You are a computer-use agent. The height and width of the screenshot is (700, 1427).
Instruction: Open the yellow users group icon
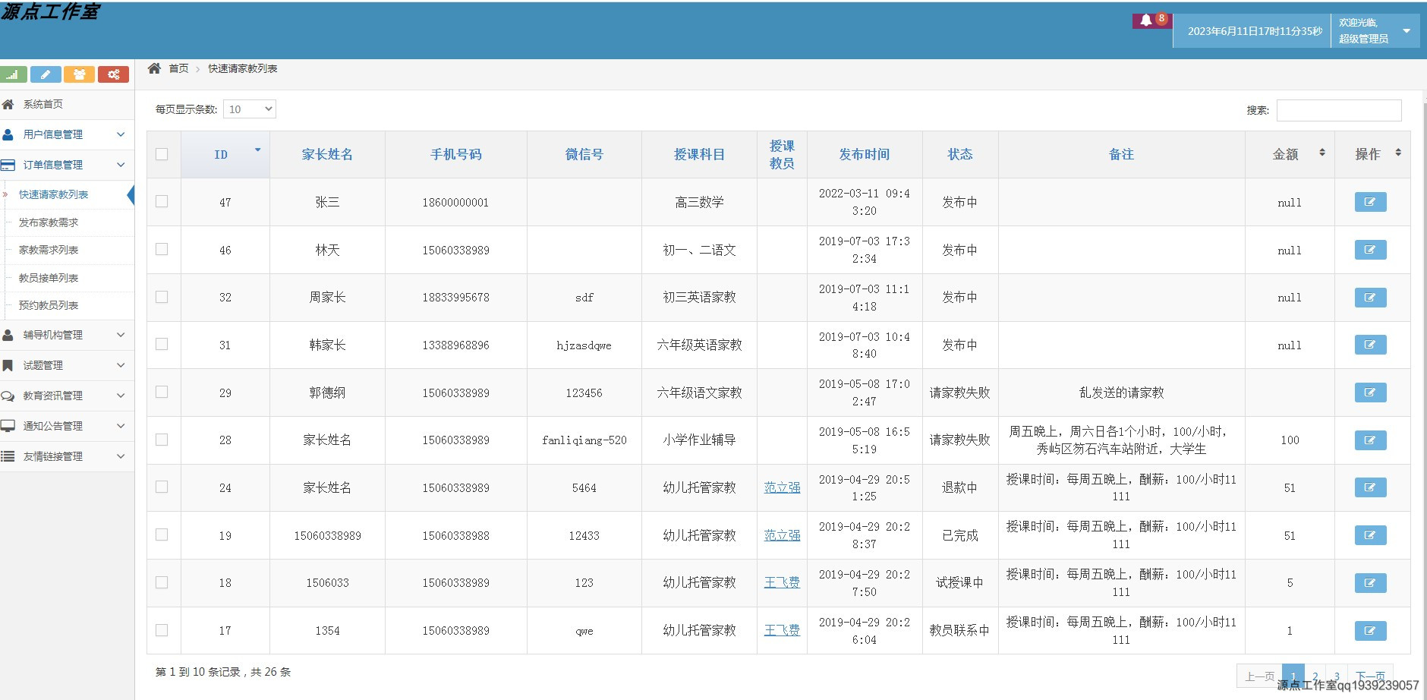[x=80, y=74]
